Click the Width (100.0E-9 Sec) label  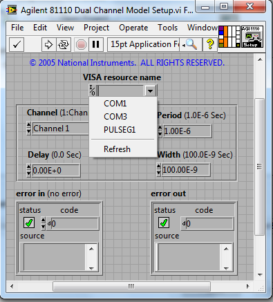[195, 155]
